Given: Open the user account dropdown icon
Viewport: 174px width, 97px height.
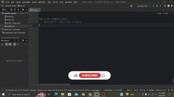Looking at the screenshot, I should 132,6.
